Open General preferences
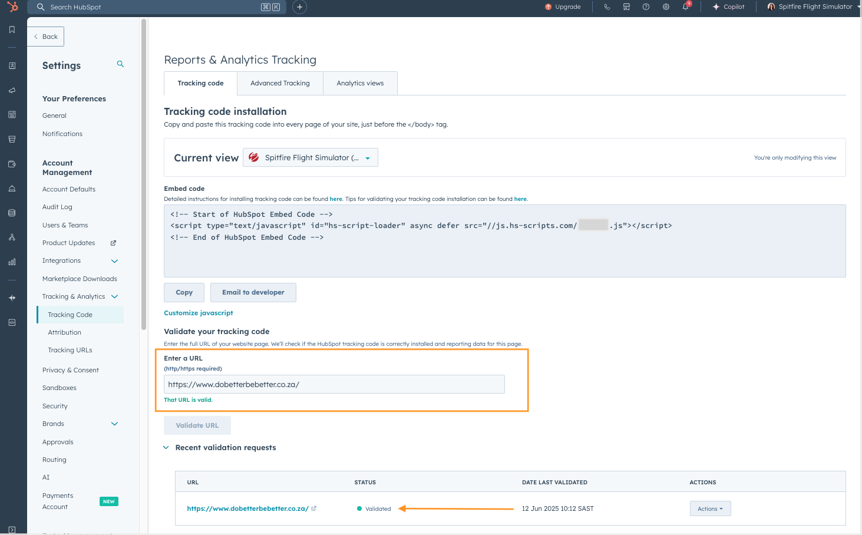 pyautogui.click(x=54, y=115)
